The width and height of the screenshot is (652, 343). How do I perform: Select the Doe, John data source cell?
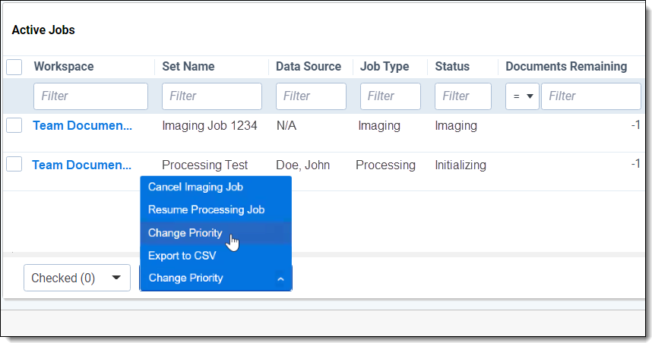pos(302,165)
